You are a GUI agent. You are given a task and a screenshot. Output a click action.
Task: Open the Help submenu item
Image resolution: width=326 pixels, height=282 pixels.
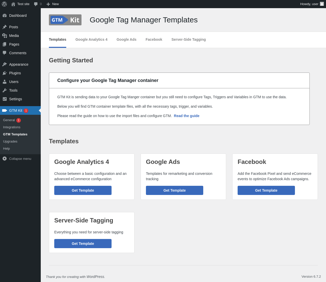click(6, 149)
